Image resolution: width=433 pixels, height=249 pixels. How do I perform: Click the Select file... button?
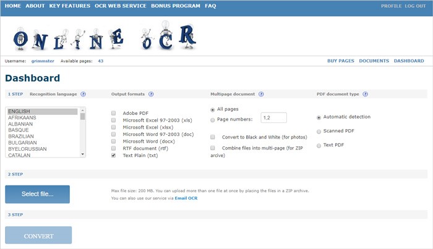[x=37, y=194]
